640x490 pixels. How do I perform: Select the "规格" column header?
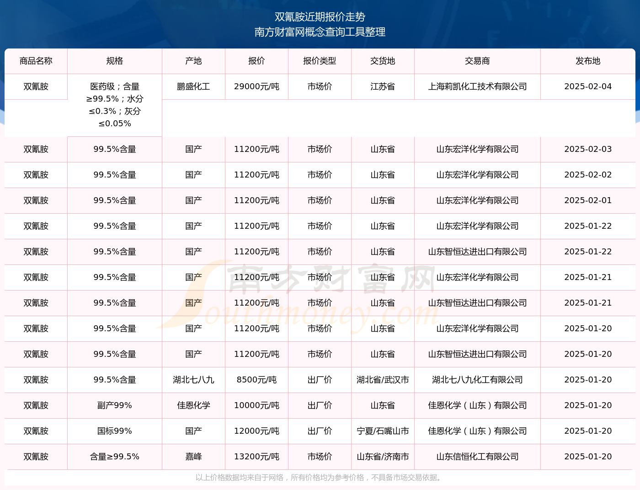click(115, 61)
